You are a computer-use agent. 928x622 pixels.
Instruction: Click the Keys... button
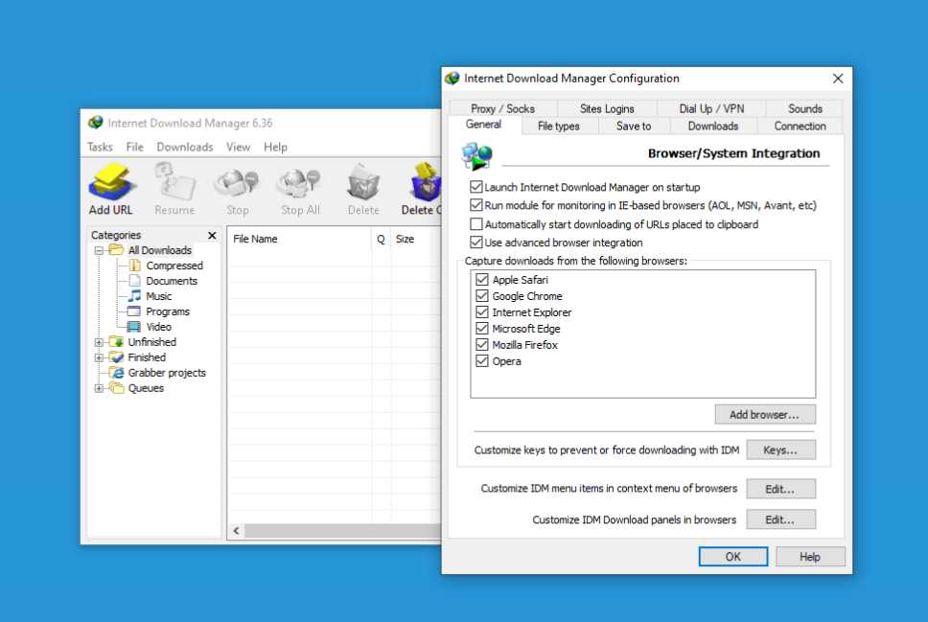click(x=780, y=449)
